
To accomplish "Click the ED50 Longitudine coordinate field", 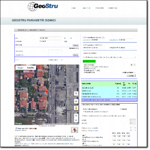I will [126, 47].
